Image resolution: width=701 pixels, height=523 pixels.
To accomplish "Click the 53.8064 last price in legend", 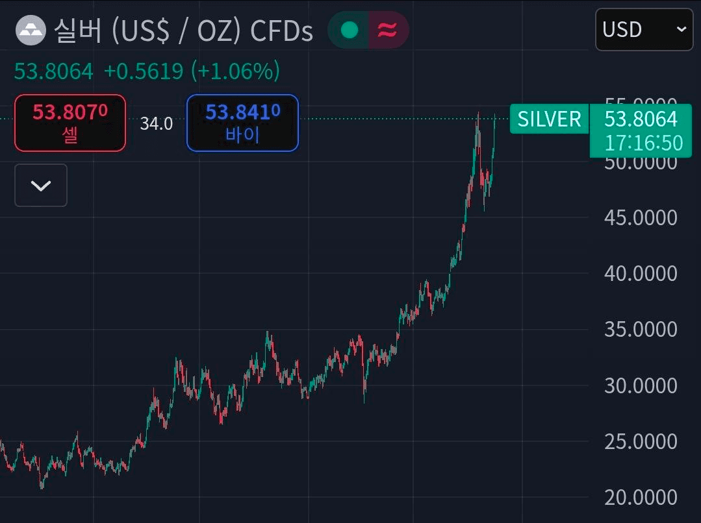I will point(54,71).
